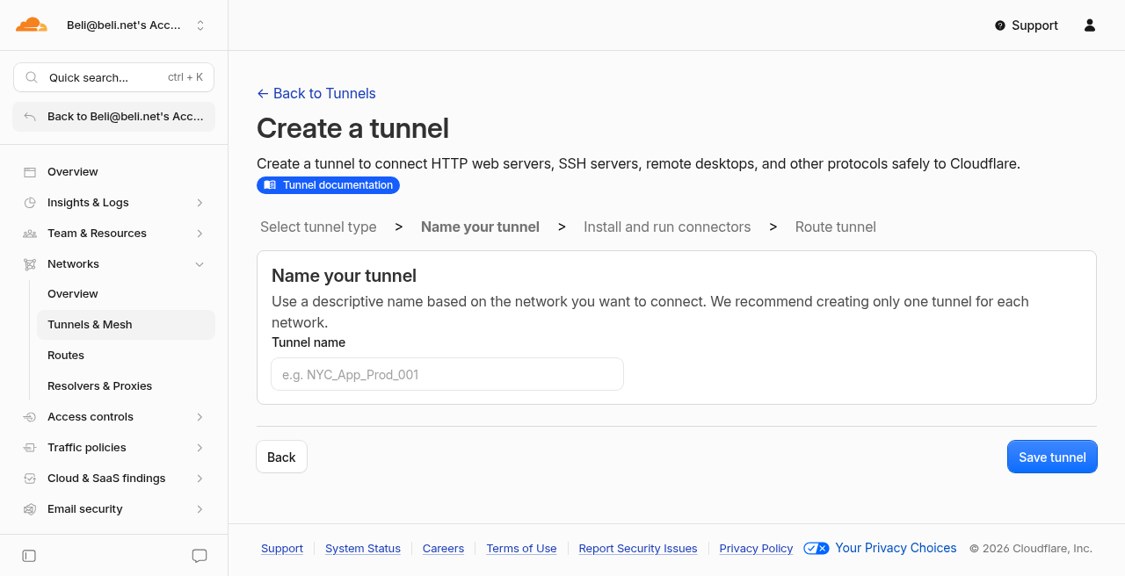Click the Cloudflare logo
1125x576 pixels.
pos(32,25)
